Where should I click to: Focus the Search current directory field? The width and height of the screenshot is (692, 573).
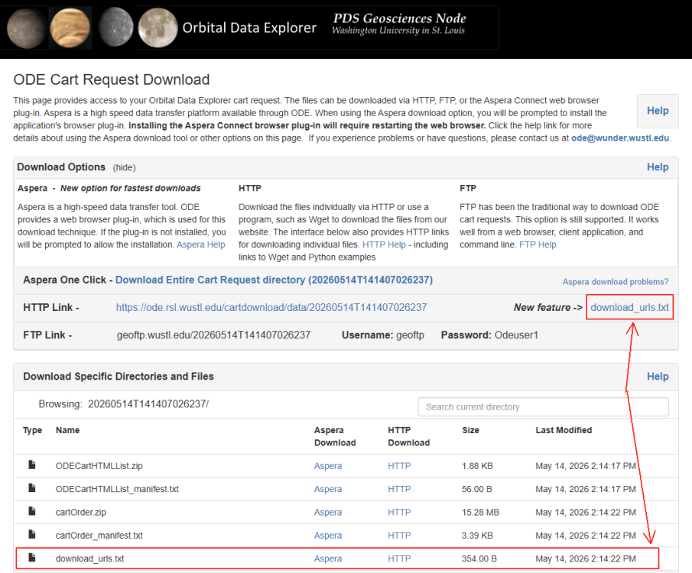pyautogui.click(x=543, y=406)
